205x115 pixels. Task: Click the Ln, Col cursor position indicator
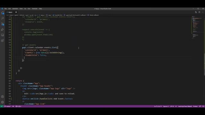point(158,106)
